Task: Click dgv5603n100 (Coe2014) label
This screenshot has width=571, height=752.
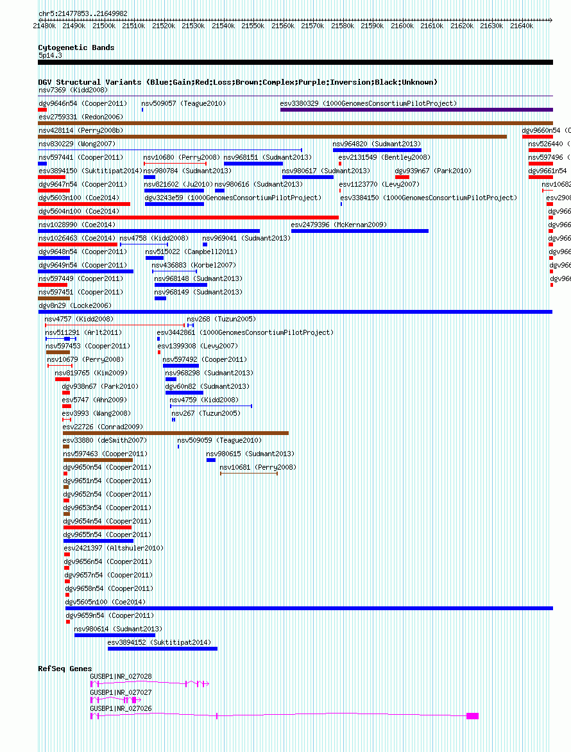Action: [79, 198]
